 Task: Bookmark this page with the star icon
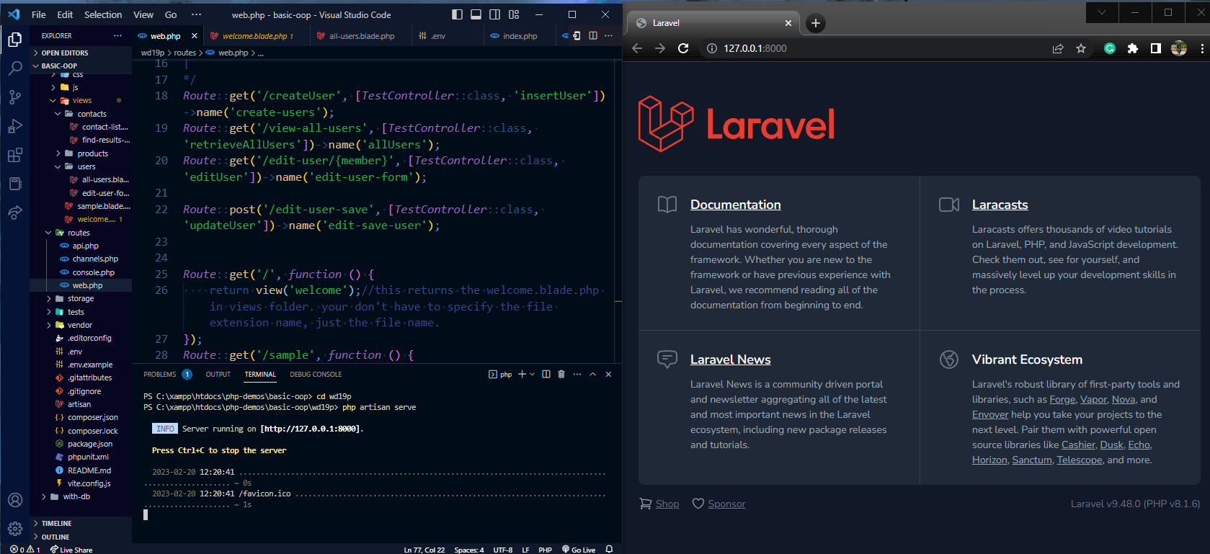1081,48
